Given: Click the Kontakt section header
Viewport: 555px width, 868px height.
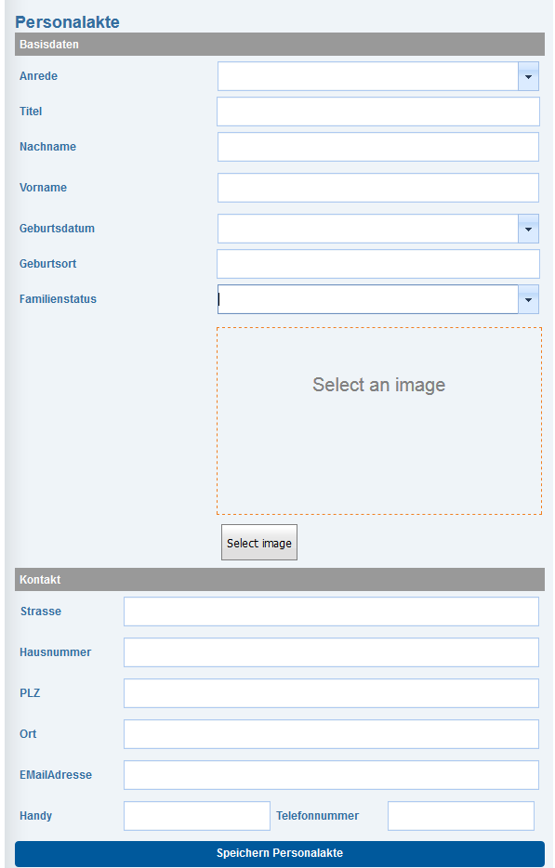Looking at the screenshot, I should tap(280, 580).
